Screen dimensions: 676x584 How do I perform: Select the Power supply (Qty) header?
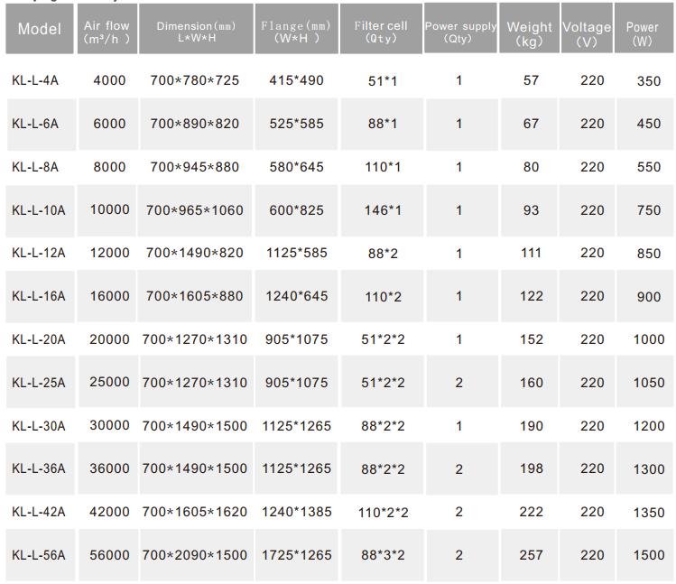[460, 32]
